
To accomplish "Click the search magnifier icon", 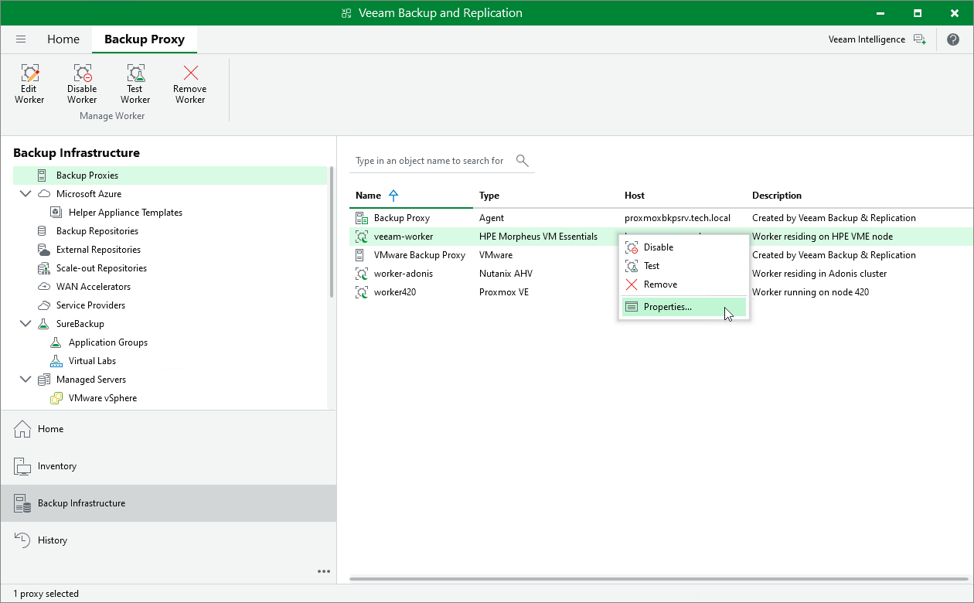I will pyautogui.click(x=523, y=161).
